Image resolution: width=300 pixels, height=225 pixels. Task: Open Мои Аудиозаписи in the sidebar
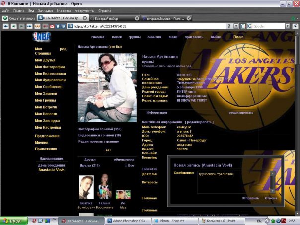[x=50, y=80]
